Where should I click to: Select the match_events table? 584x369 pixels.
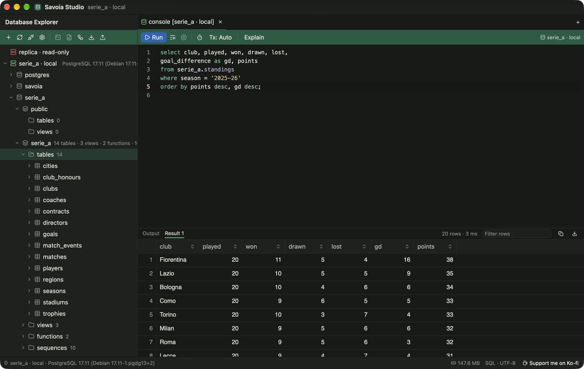(69, 245)
